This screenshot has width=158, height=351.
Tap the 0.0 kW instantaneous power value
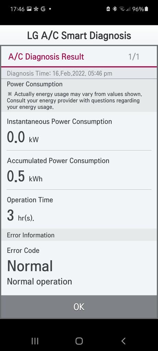tap(23, 137)
